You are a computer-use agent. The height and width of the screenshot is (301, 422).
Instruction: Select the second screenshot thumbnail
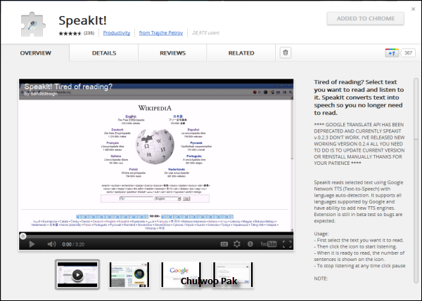tap(129, 274)
